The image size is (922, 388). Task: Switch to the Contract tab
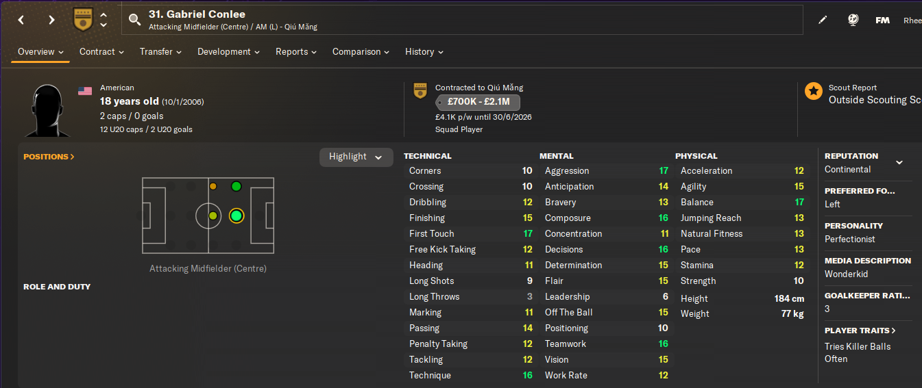101,52
